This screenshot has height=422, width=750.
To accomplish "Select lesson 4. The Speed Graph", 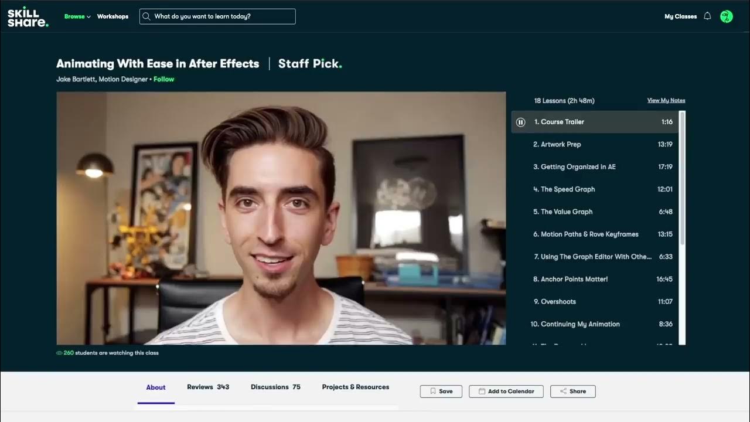I will pos(595,189).
